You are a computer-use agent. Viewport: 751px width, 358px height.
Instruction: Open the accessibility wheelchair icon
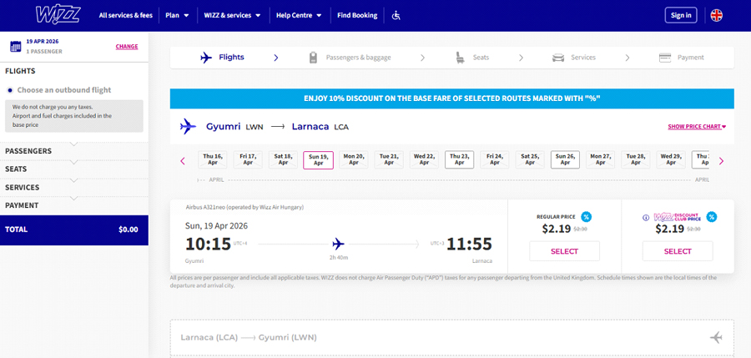click(396, 15)
